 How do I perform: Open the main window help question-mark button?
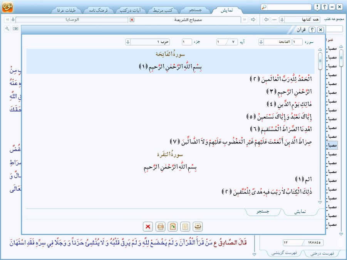[x=325, y=7]
